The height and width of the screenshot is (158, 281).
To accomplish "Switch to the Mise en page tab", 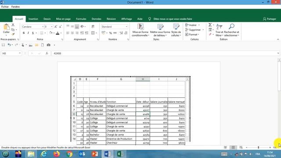I will (x=63, y=19).
